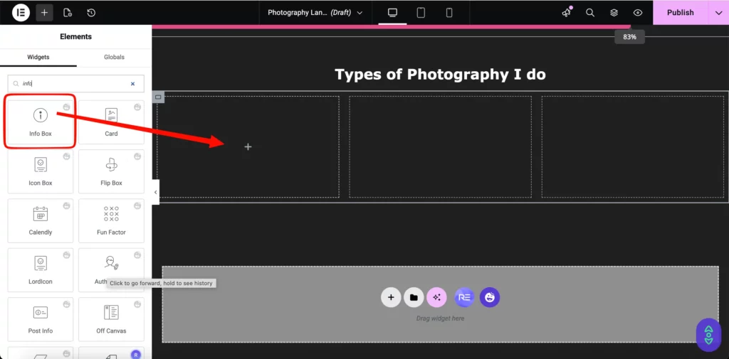Click the RE round button
729x359 pixels.
point(464,297)
